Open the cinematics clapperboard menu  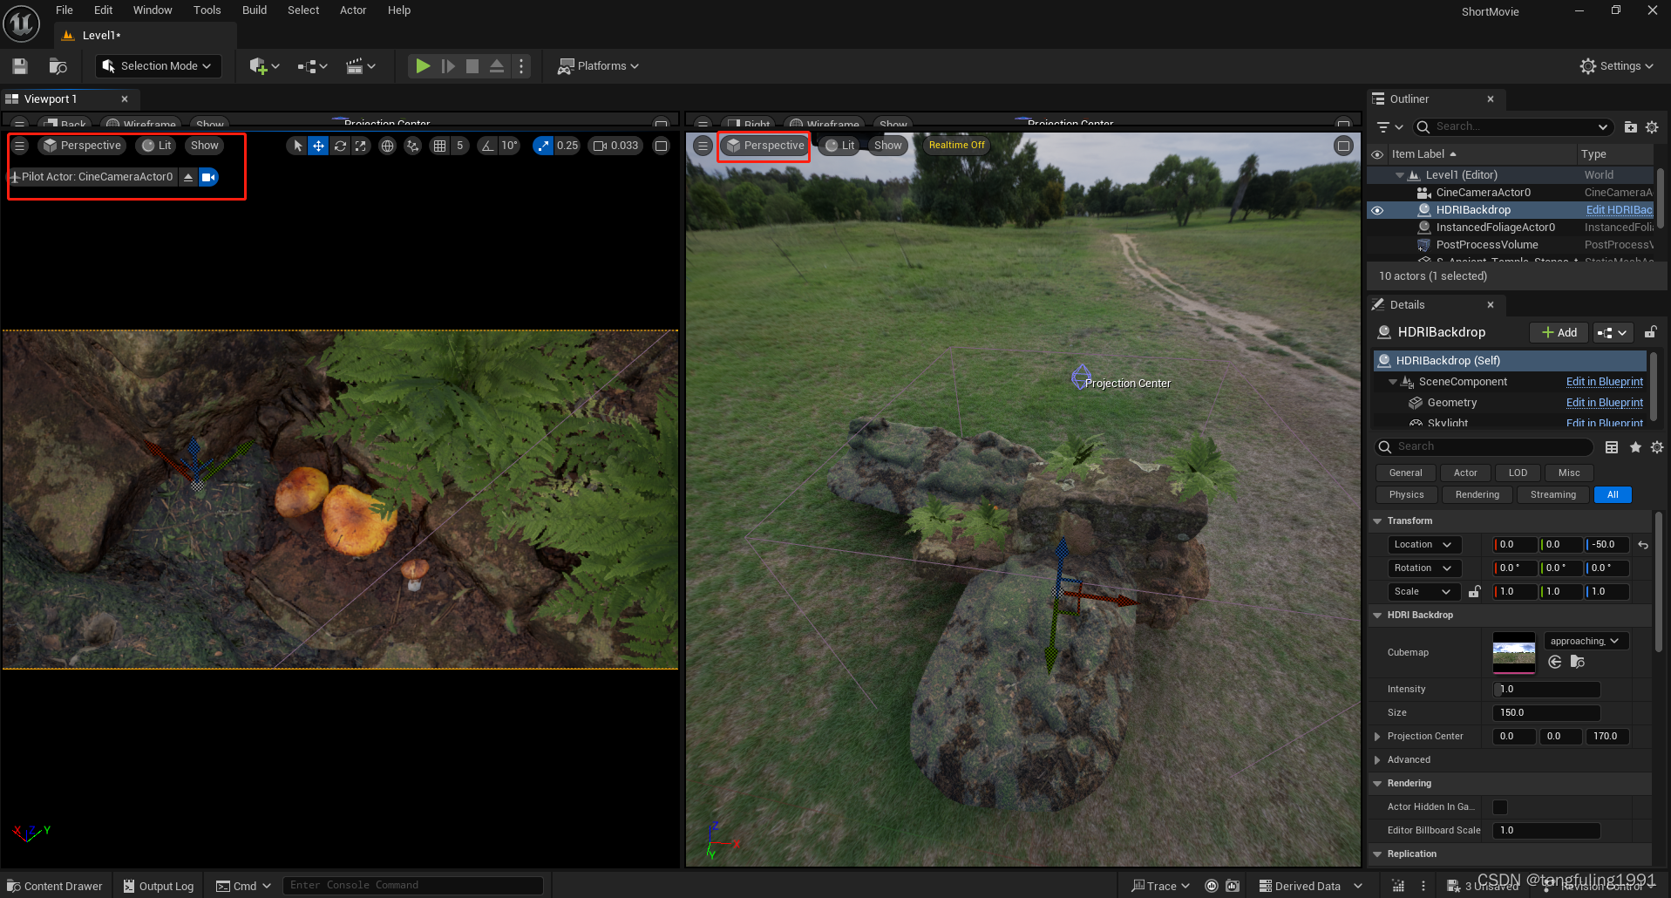pos(361,66)
